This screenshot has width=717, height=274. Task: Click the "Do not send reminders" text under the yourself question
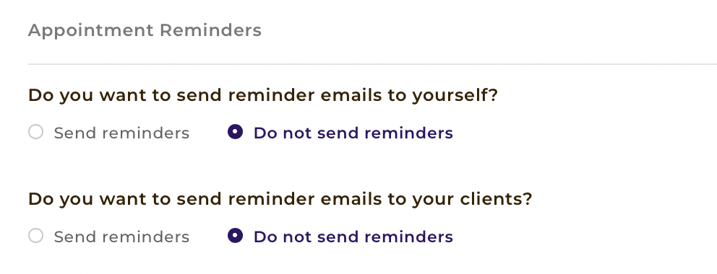point(353,133)
